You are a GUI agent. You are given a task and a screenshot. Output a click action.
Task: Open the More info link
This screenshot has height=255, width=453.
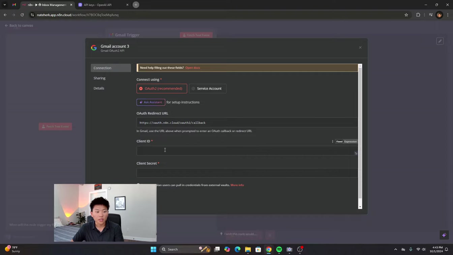coord(237,185)
